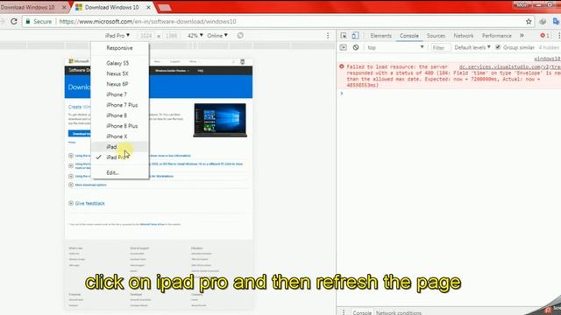Click the Microsoft logo in emulated page
Screen dimensions: 561x315
click(79, 61)
